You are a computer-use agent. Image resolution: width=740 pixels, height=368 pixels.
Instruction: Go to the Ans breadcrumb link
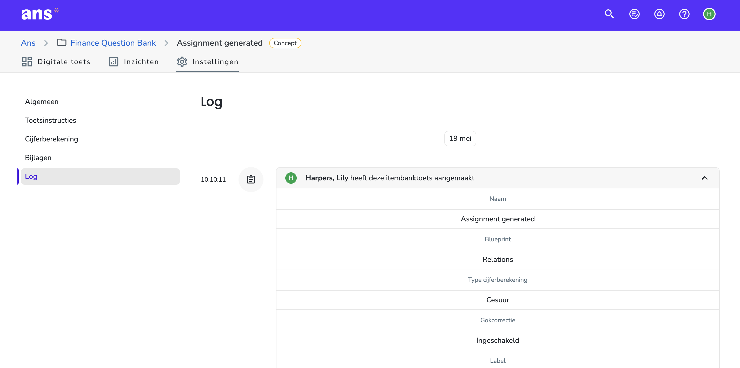[28, 43]
